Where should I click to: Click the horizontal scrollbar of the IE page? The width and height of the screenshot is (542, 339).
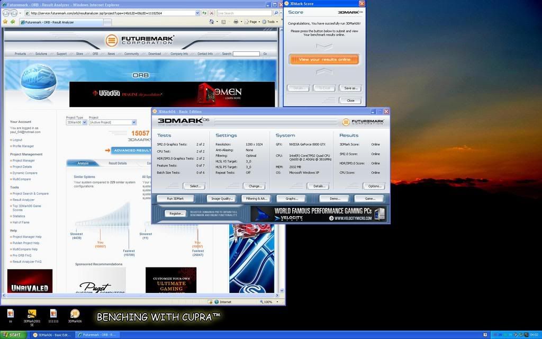141,296
